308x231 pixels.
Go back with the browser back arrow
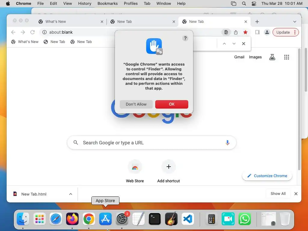coord(13,32)
